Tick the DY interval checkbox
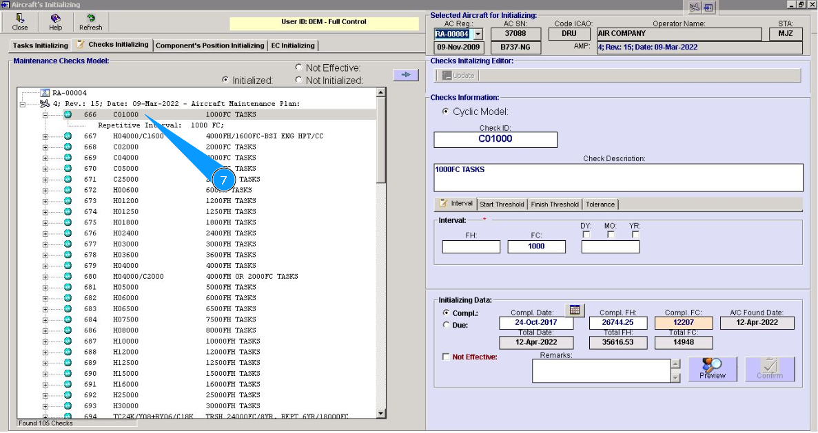This screenshot has height=433, width=818. [586, 235]
